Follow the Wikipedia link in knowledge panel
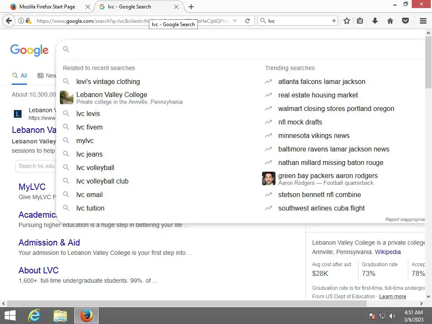432x324 pixels. tap(388, 252)
